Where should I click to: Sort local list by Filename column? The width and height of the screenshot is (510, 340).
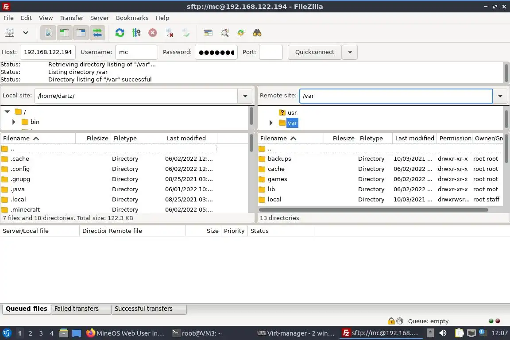click(x=38, y=138)
